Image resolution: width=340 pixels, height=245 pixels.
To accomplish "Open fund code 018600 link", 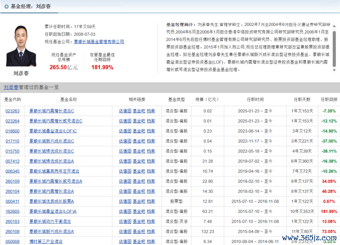I will 12,131.
